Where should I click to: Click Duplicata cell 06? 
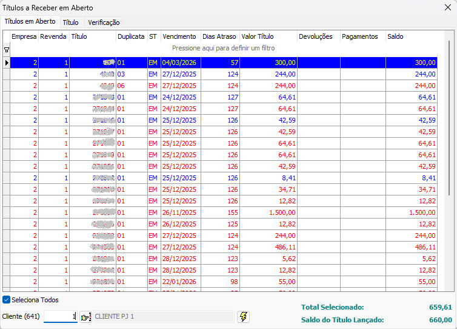(132, 86)
